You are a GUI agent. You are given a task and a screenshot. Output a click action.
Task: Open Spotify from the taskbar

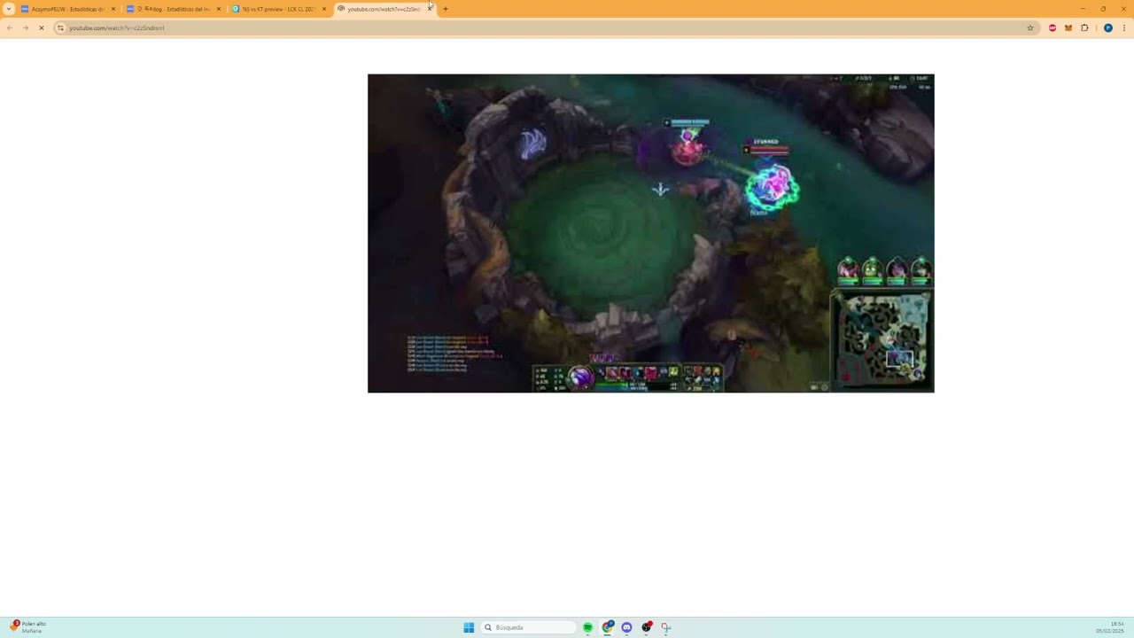coord(587,627)
